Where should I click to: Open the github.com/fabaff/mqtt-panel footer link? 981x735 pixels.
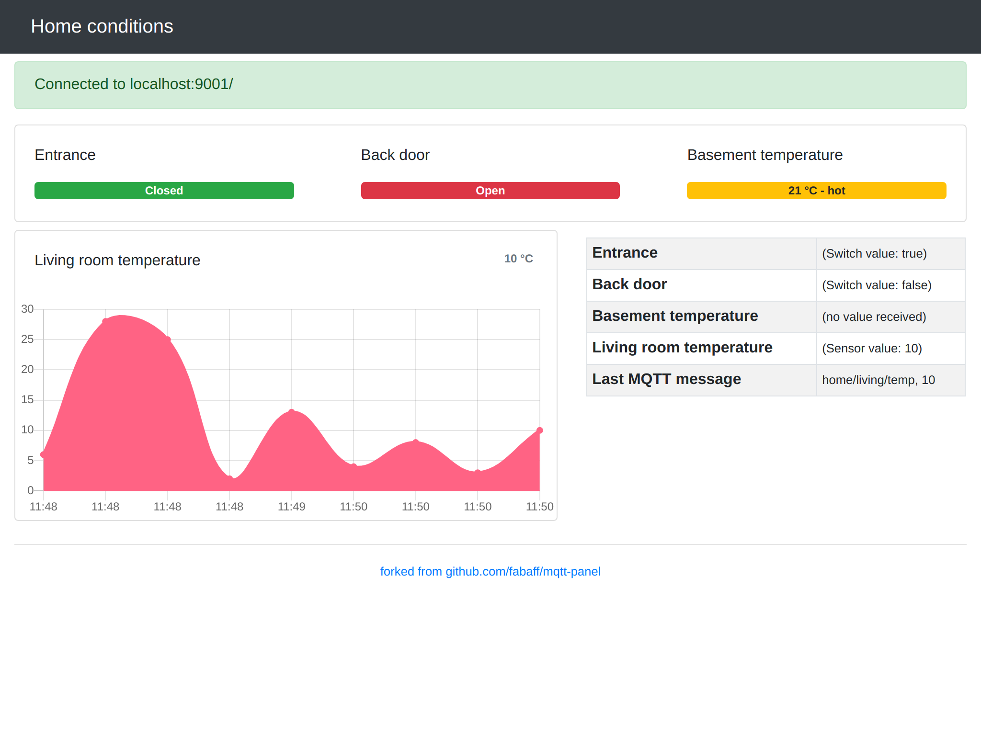pos(490,571)
